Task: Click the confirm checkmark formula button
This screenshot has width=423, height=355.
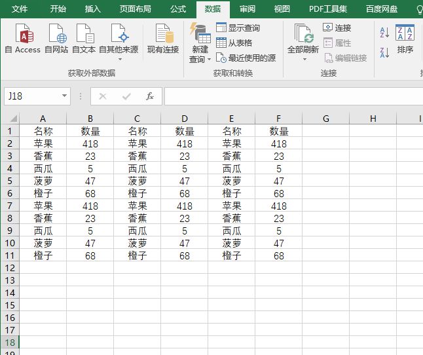Action: [126, 96]
